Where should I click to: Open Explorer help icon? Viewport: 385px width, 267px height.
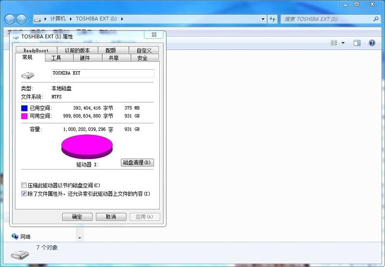pos(372,43)
